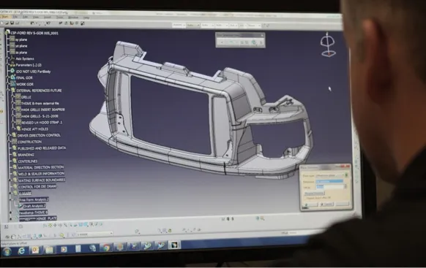Click the Offset value stepper arrows
Screen dimensions: 426x268
pos(345,187)
